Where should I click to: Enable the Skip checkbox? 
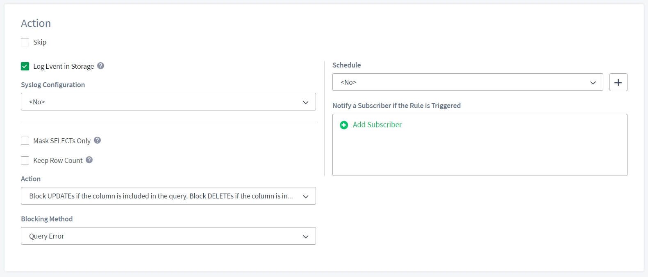point(25,42)
